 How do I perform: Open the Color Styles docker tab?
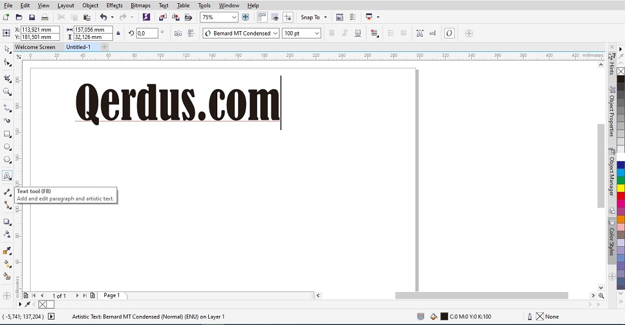[612, 239]
